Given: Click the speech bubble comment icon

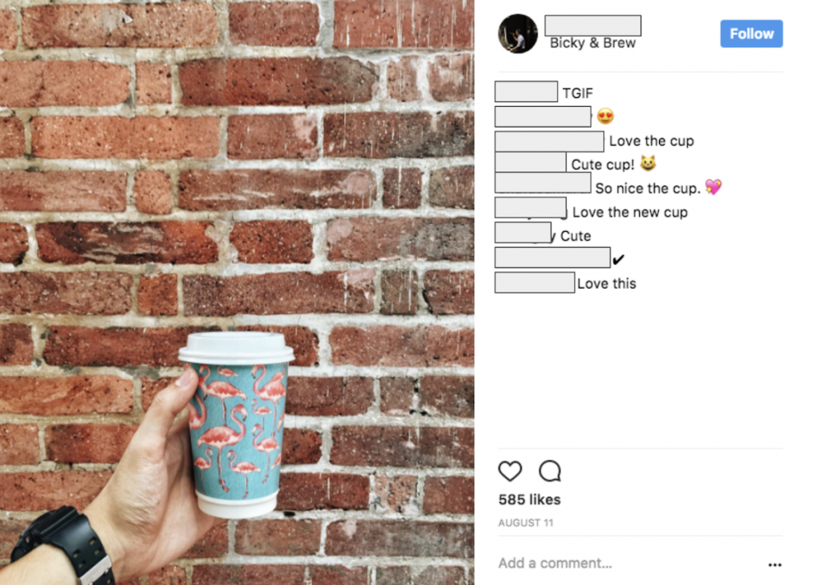Looking at the screenshot, I should [550, 471].
